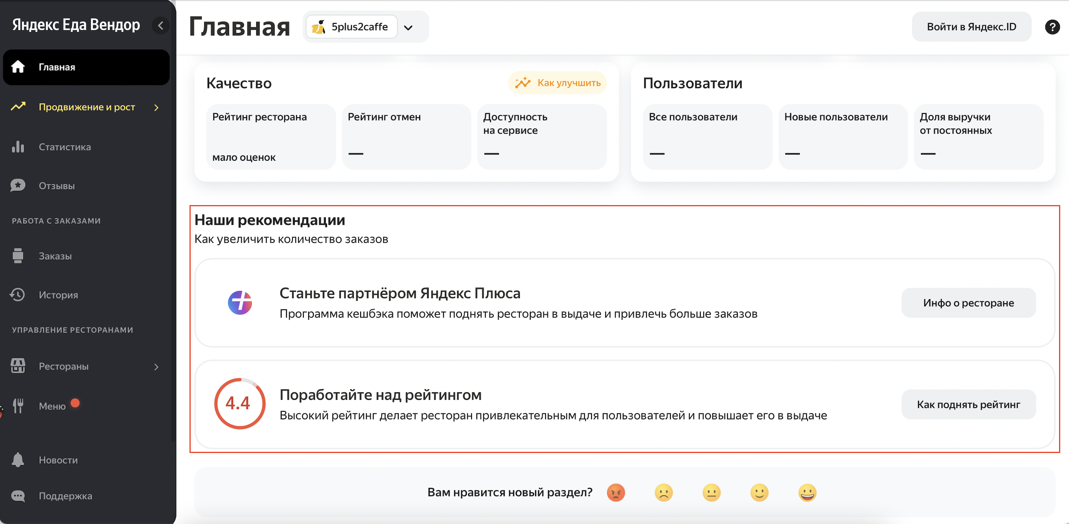Viewport: 1069px width, 524px height.
Task: Click the fork and knife icon for Меню
Action: 18,406
